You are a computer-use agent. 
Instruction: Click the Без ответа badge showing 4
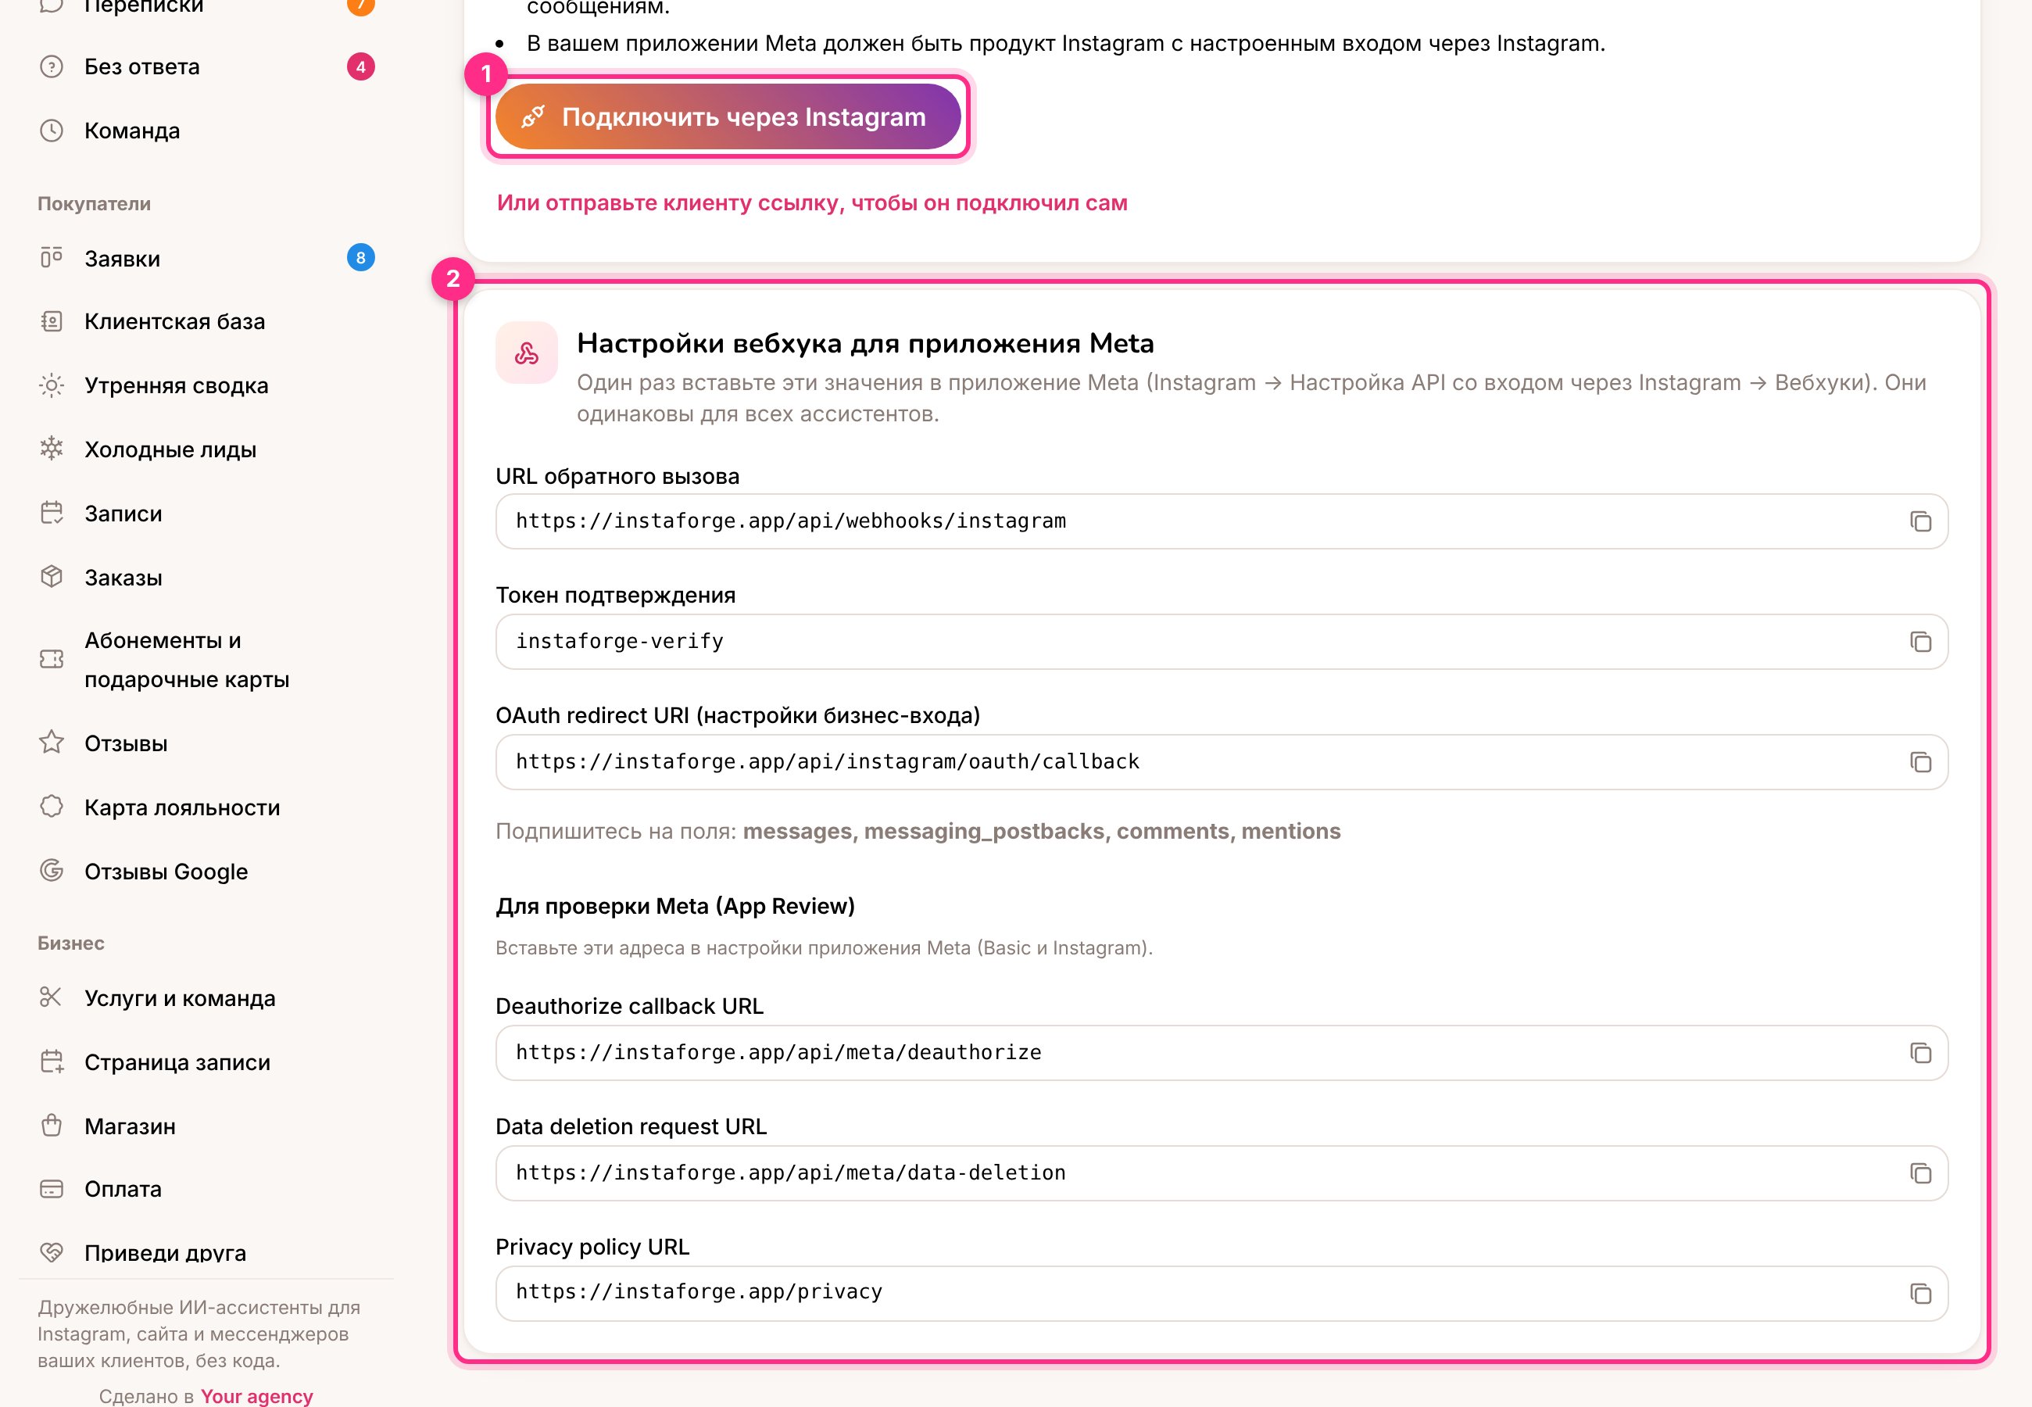360,66
